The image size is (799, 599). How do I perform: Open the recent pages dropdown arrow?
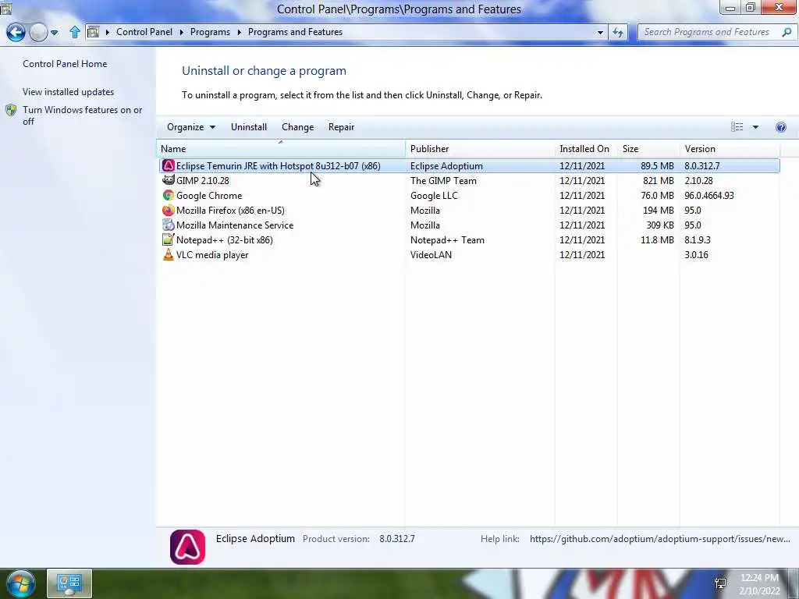(54, 33)
